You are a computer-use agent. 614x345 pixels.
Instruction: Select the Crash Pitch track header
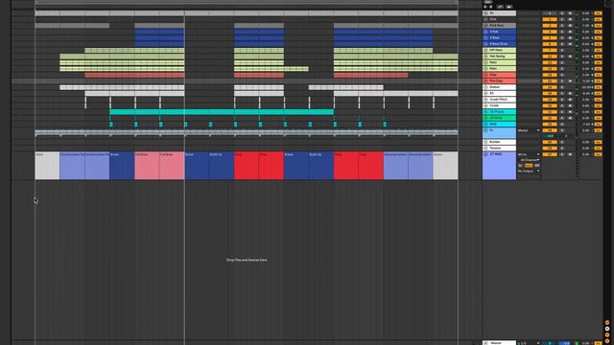pos(499,100)
